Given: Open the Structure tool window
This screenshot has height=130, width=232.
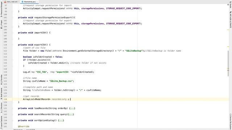Looking at the screenshot, I should (x=1, y=108).
